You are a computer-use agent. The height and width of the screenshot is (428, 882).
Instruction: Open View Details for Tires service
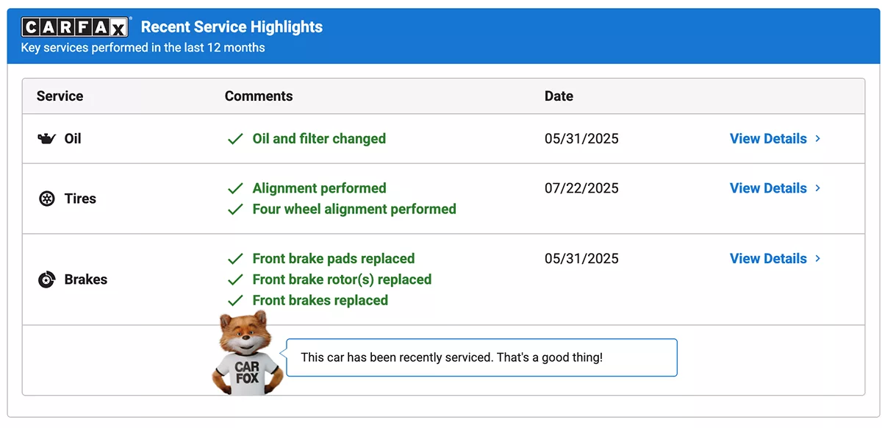pyautogui.click(x=768, y=188)
